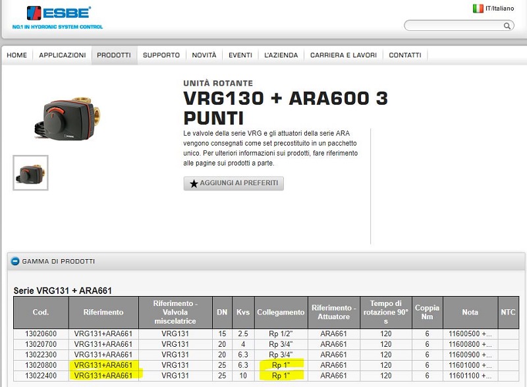Click the large valve actuator product image

point(68,118)
